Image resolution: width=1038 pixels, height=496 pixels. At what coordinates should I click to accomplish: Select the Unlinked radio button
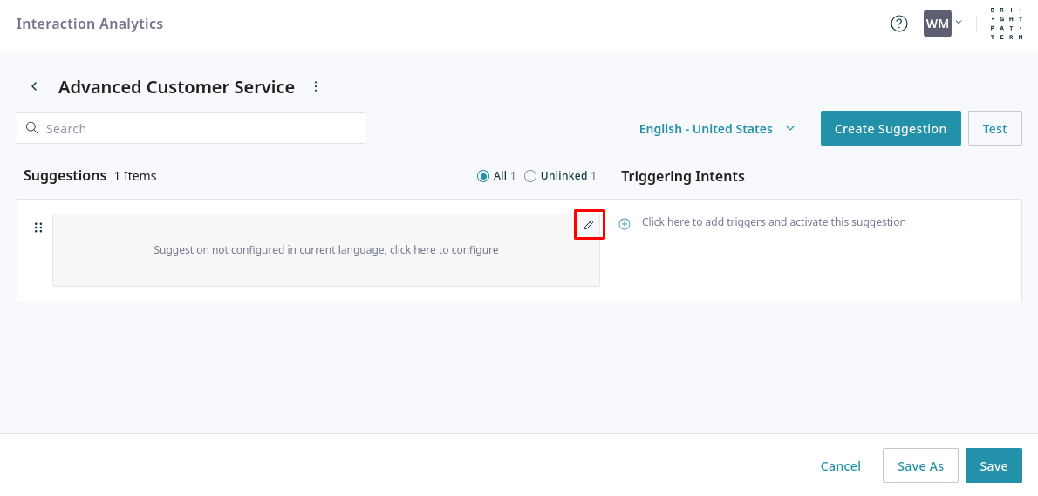pos(530,176)
